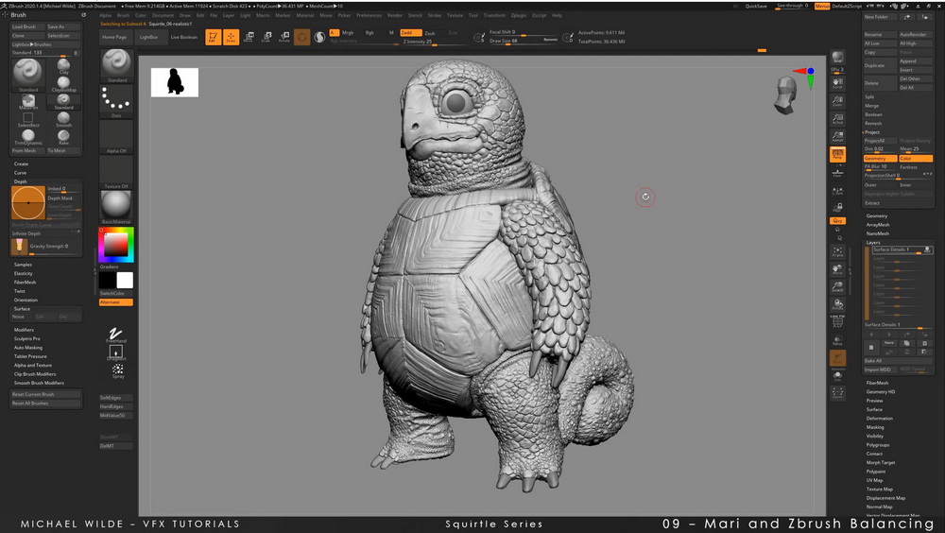
Task: Click the Gizmo 3D ring icon
Action: point(302,38)
